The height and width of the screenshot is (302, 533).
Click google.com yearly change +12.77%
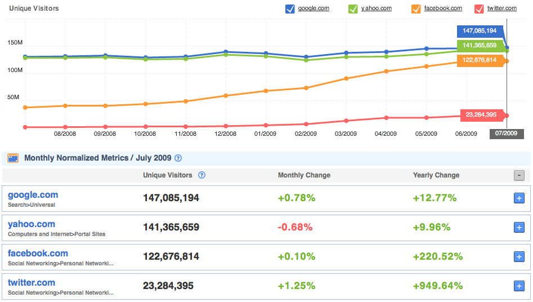coord(435,198)
